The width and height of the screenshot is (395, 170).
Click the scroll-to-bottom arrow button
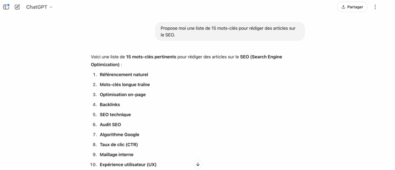[198, 164]
